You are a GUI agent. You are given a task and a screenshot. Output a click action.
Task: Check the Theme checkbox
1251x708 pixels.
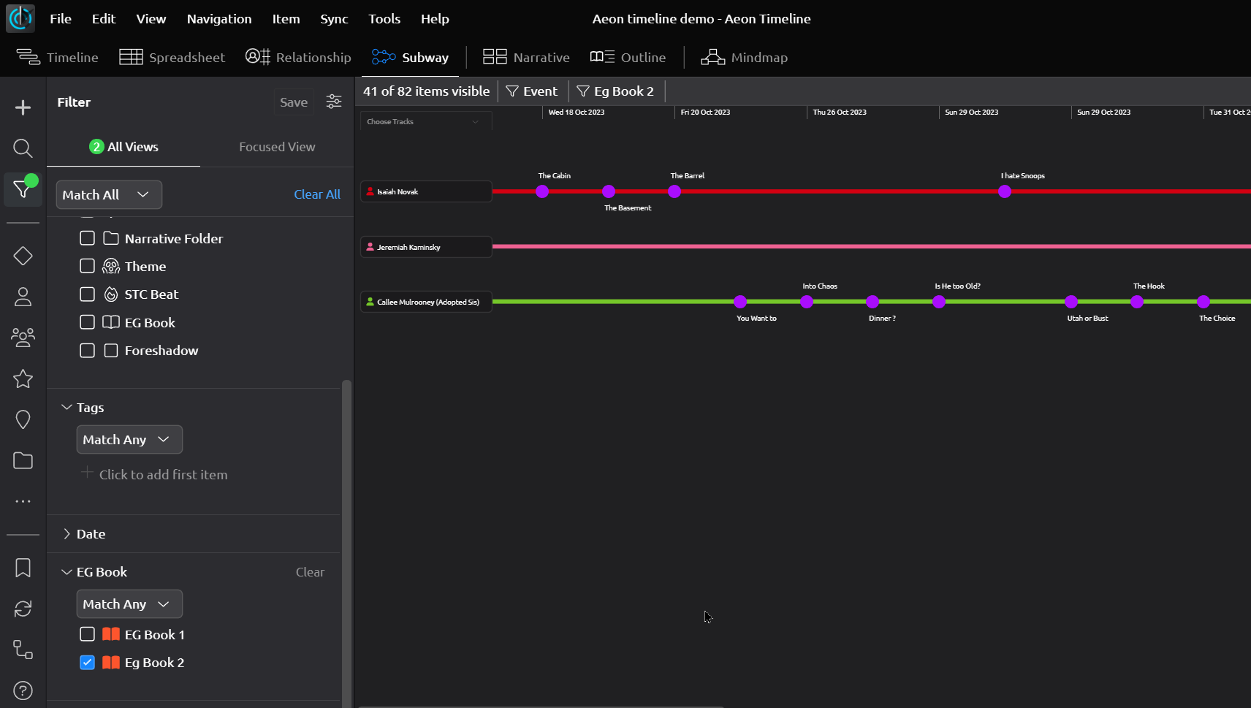point(87,266)
